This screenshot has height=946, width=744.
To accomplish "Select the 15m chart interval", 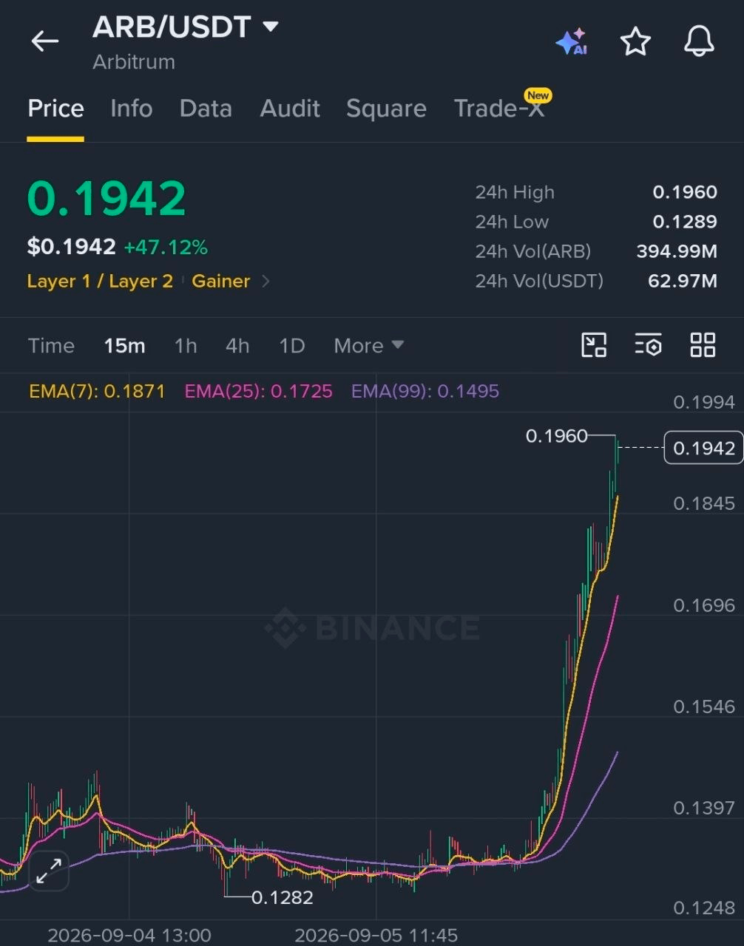I will click(124, 346).
